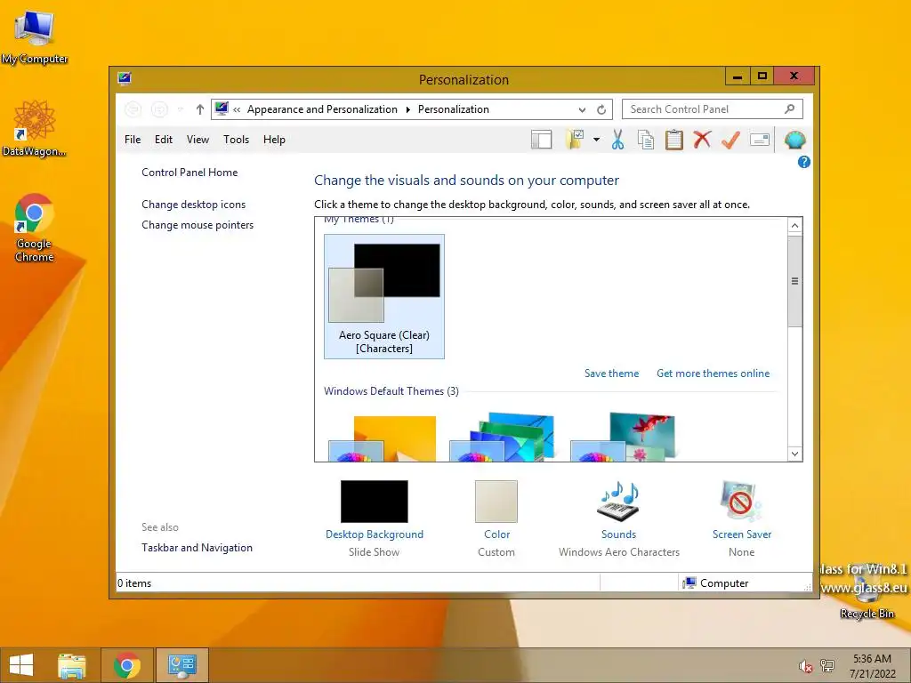Open the Windows Start button

coord(21,665)
